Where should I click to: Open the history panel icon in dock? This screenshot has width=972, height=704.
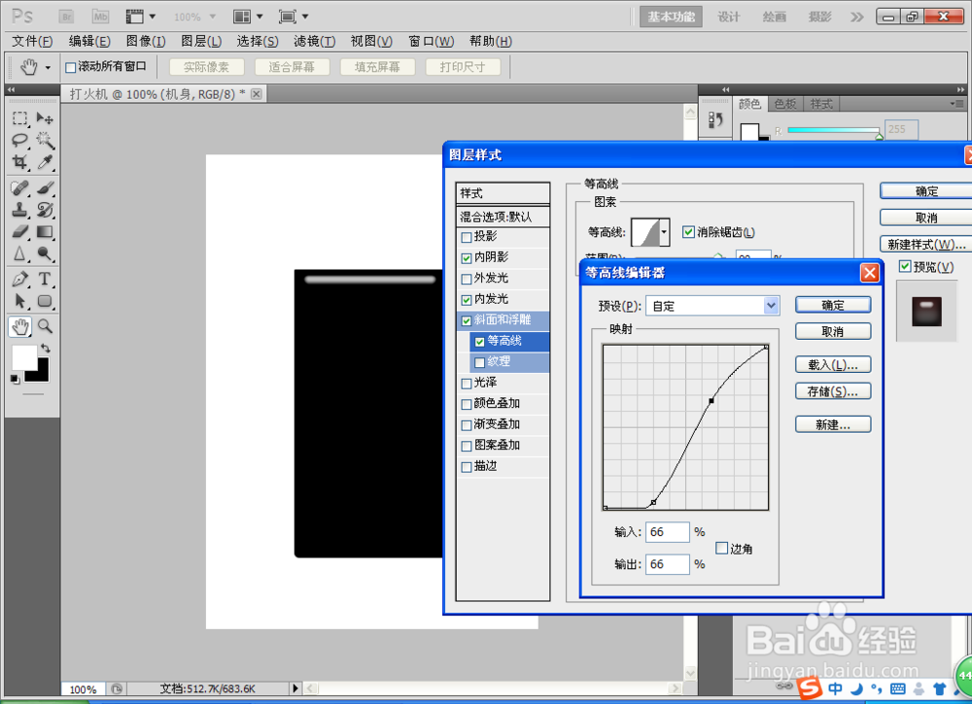coord(715,119)
